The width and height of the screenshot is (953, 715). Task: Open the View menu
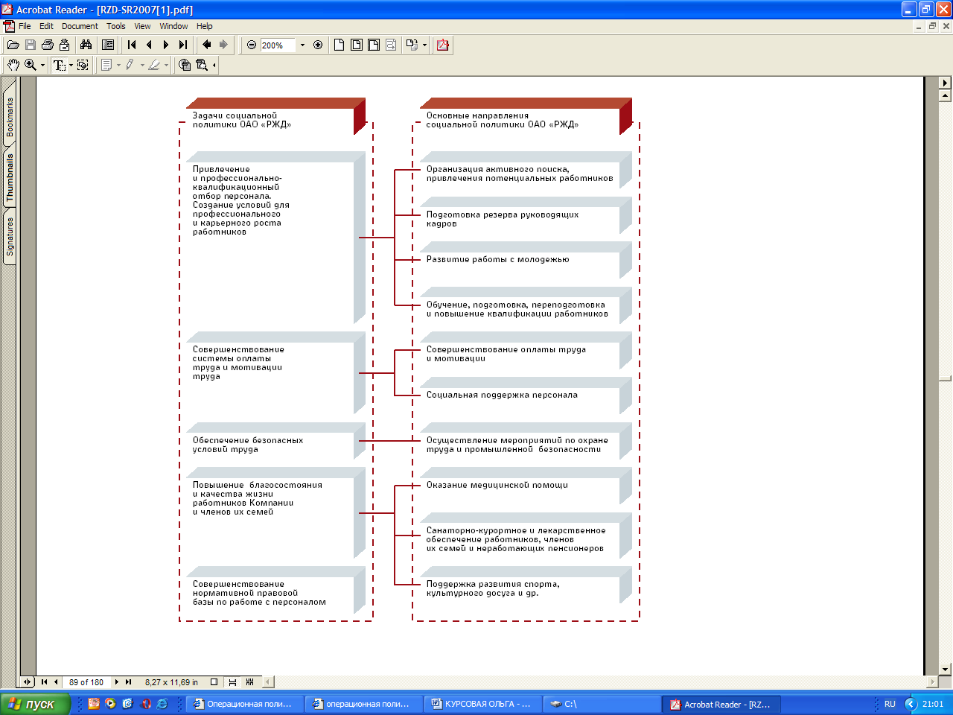(x=142, y=26)
